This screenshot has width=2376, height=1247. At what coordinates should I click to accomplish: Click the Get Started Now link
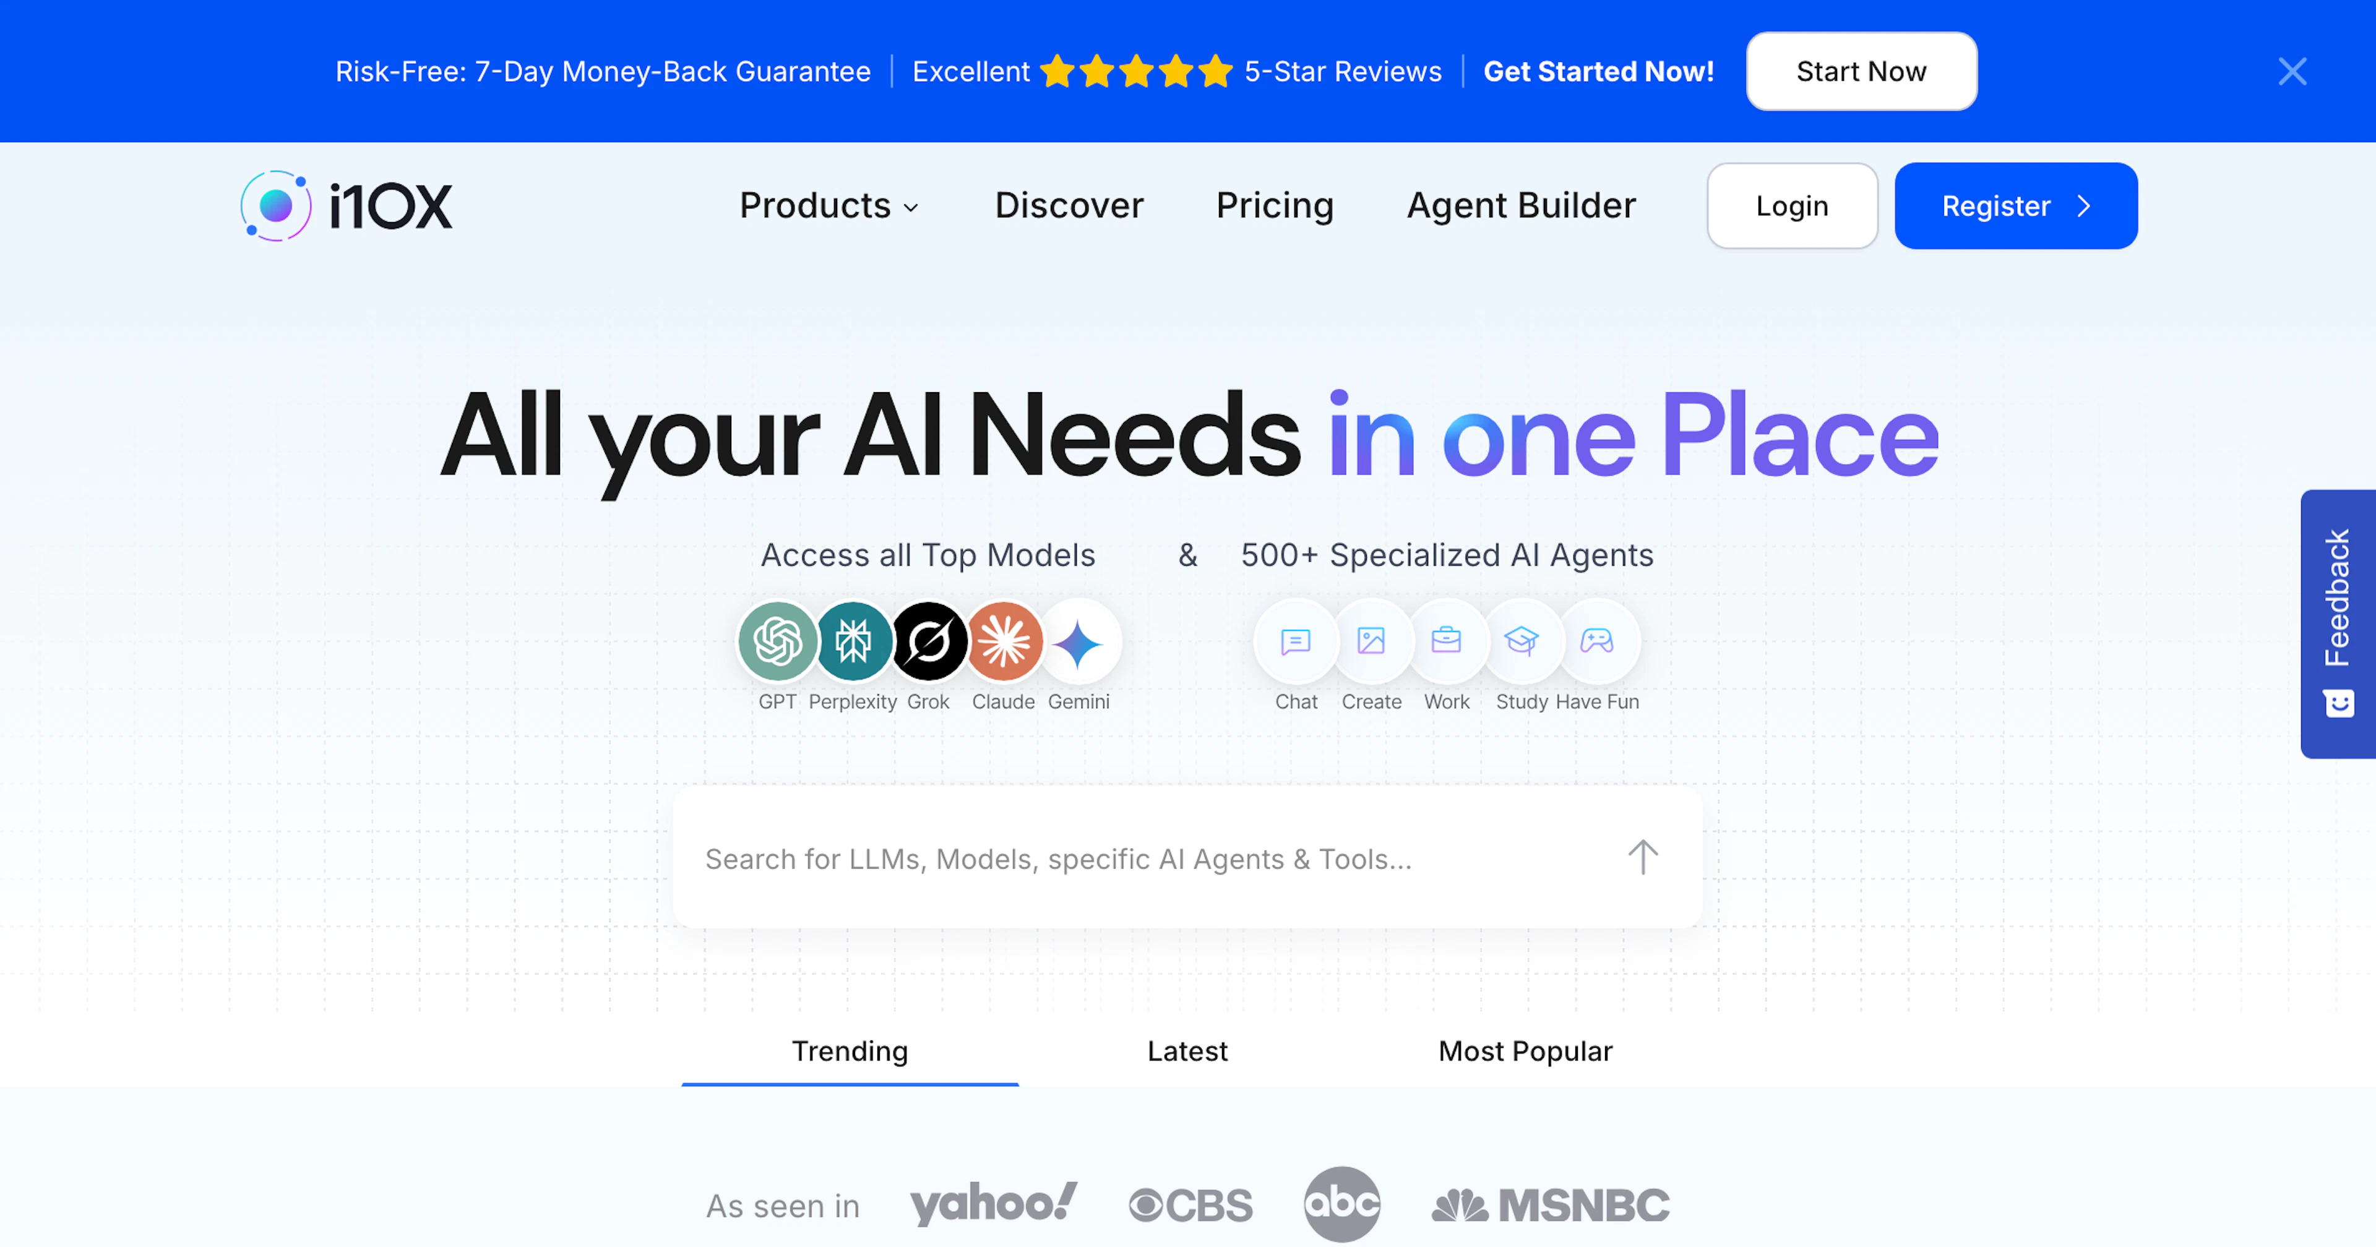point(1598,71)
